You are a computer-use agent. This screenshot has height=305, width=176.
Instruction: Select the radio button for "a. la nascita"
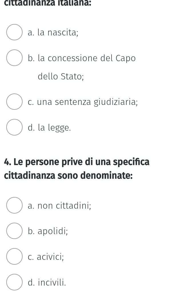point(14,32)
